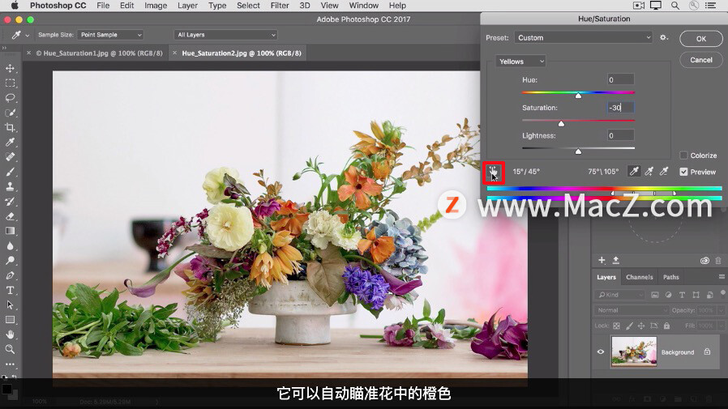Viewport: 728px width, 409px height.
Task: Open the All Layers sample dropdown
Action: tap(225, 35)
